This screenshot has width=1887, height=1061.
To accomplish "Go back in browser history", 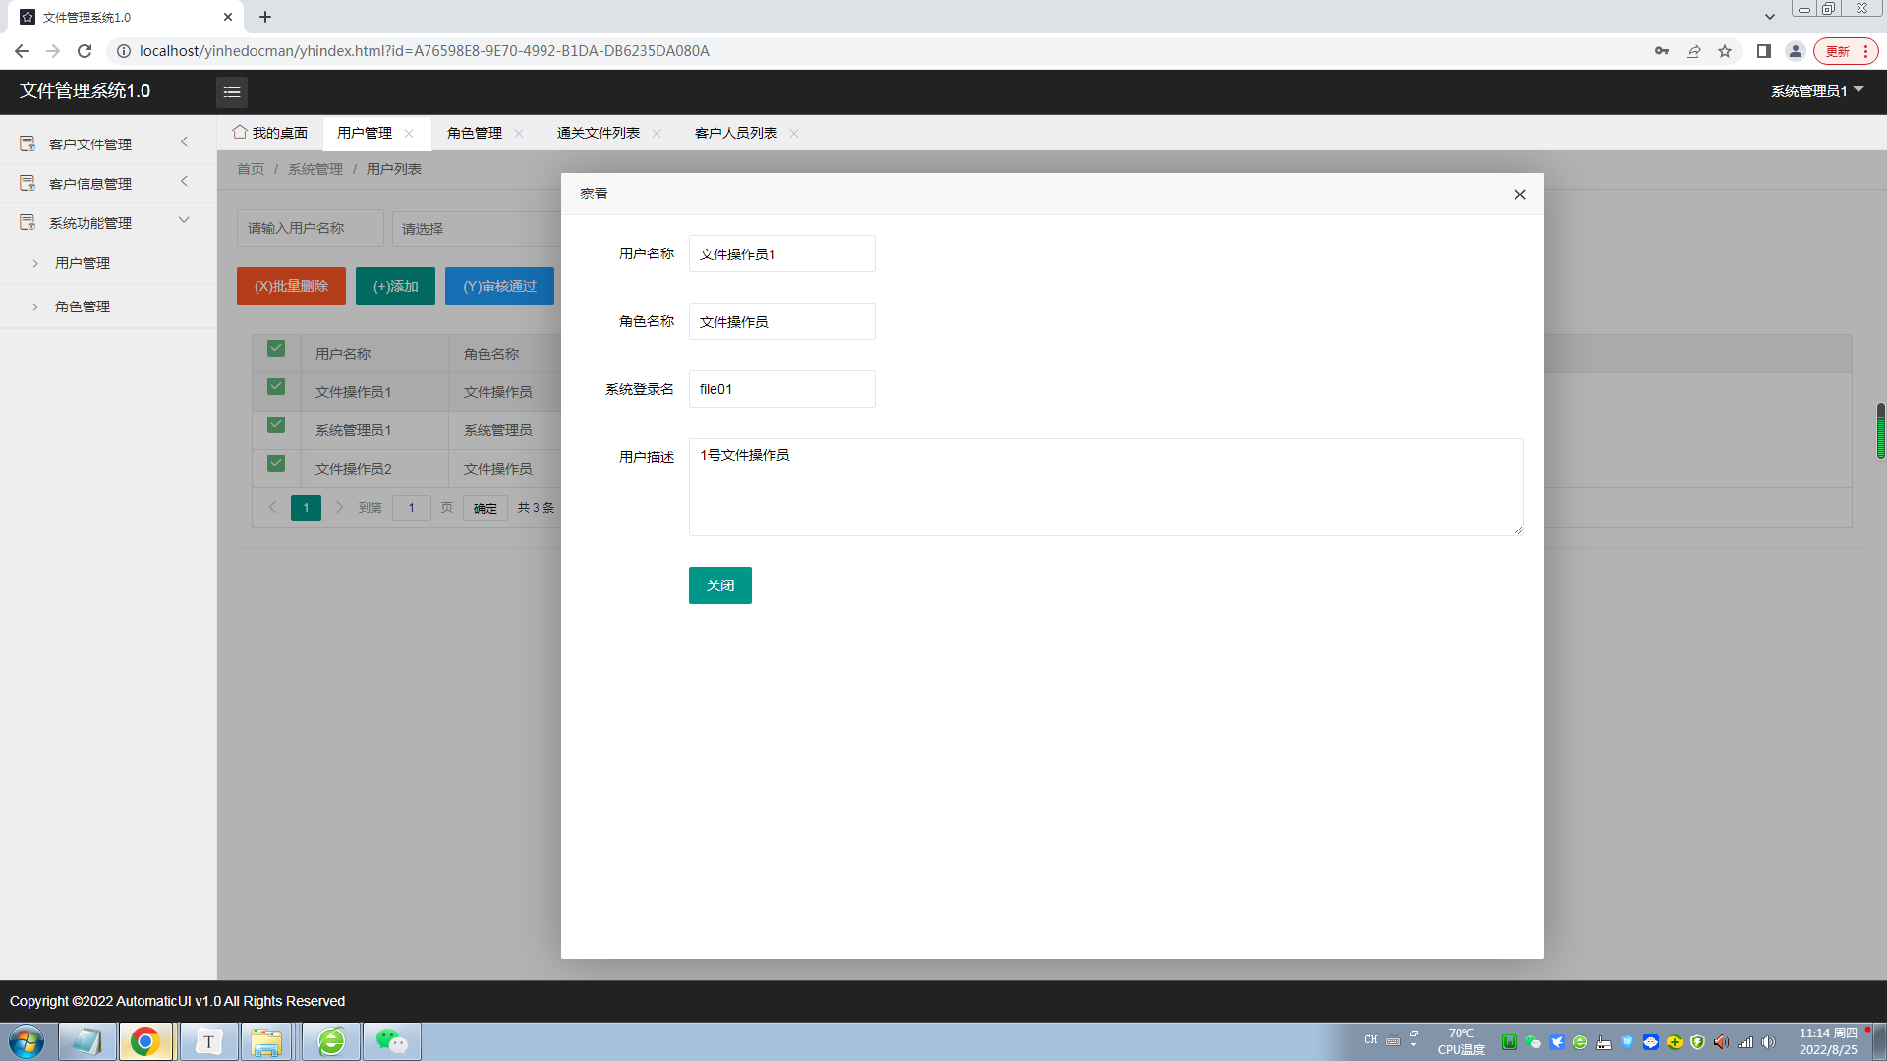I will (22, 51).
